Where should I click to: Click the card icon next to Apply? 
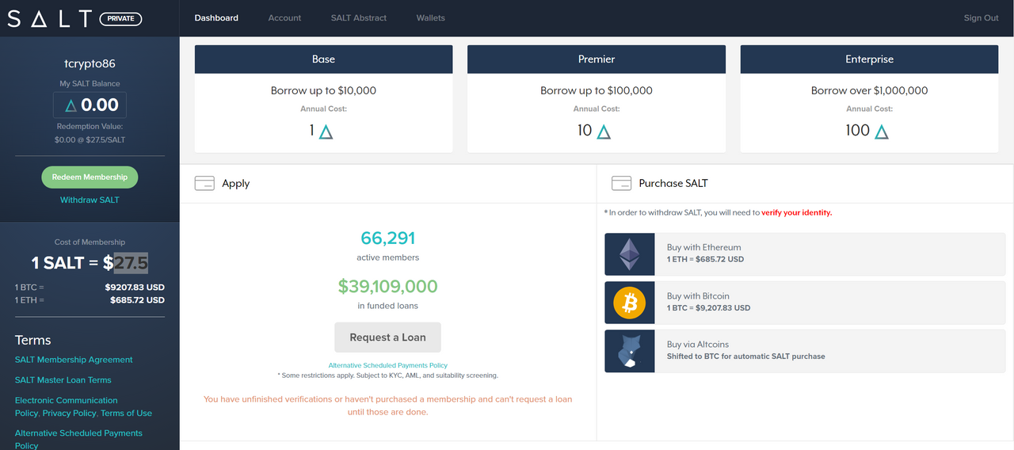tap(204, 183)
